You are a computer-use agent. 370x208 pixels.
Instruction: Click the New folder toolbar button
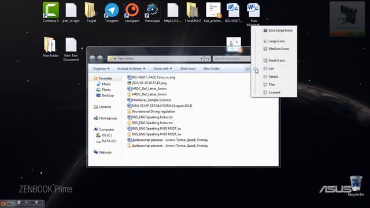click(212, 69)
